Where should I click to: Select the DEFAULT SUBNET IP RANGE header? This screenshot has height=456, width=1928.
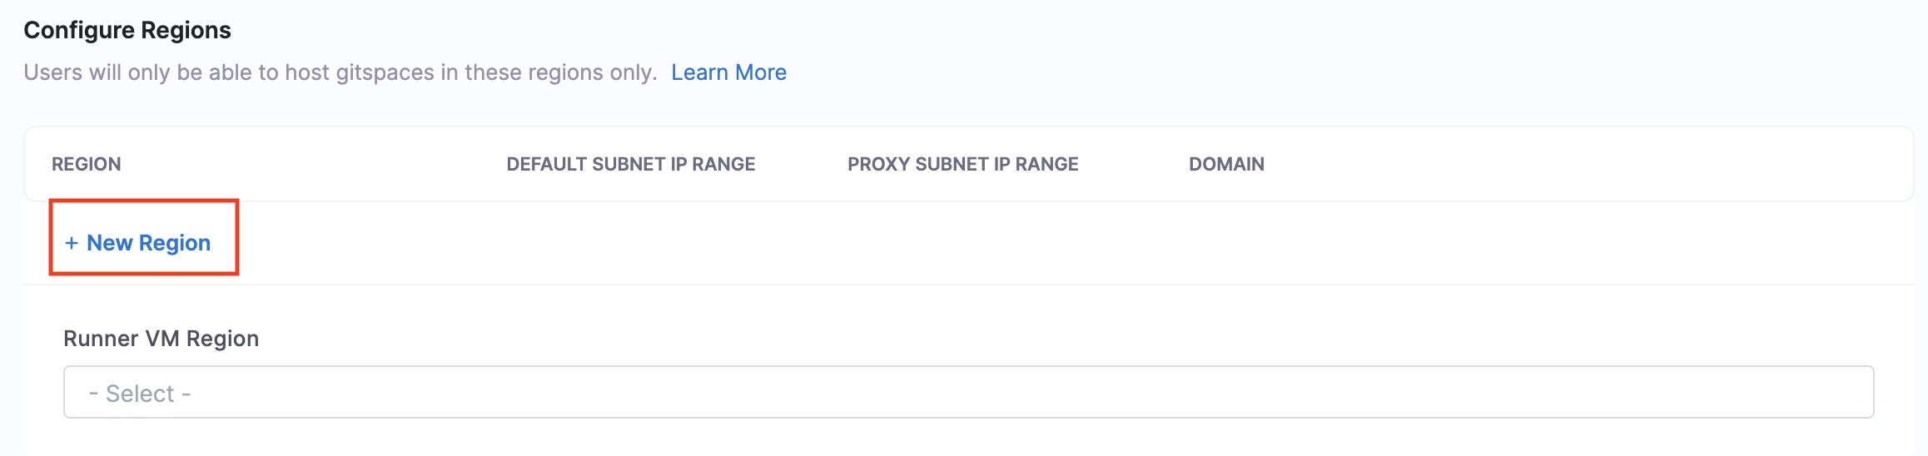pos(630,164)
